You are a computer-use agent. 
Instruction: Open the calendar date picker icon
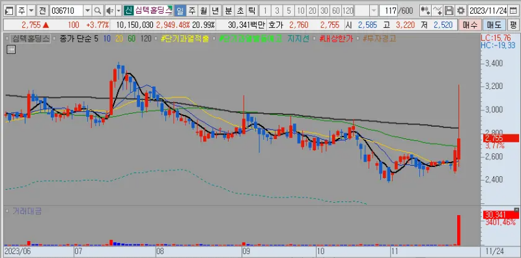point(513,11)
